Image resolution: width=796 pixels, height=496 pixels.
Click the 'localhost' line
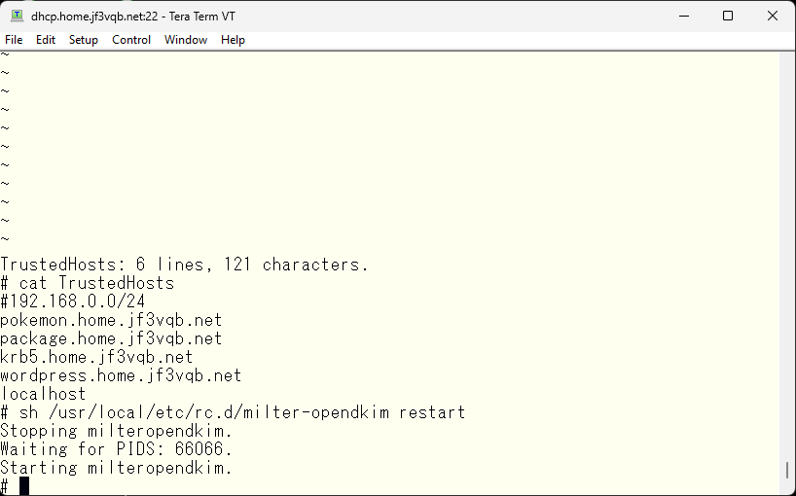pyautogui.click(x=43, y=394)
